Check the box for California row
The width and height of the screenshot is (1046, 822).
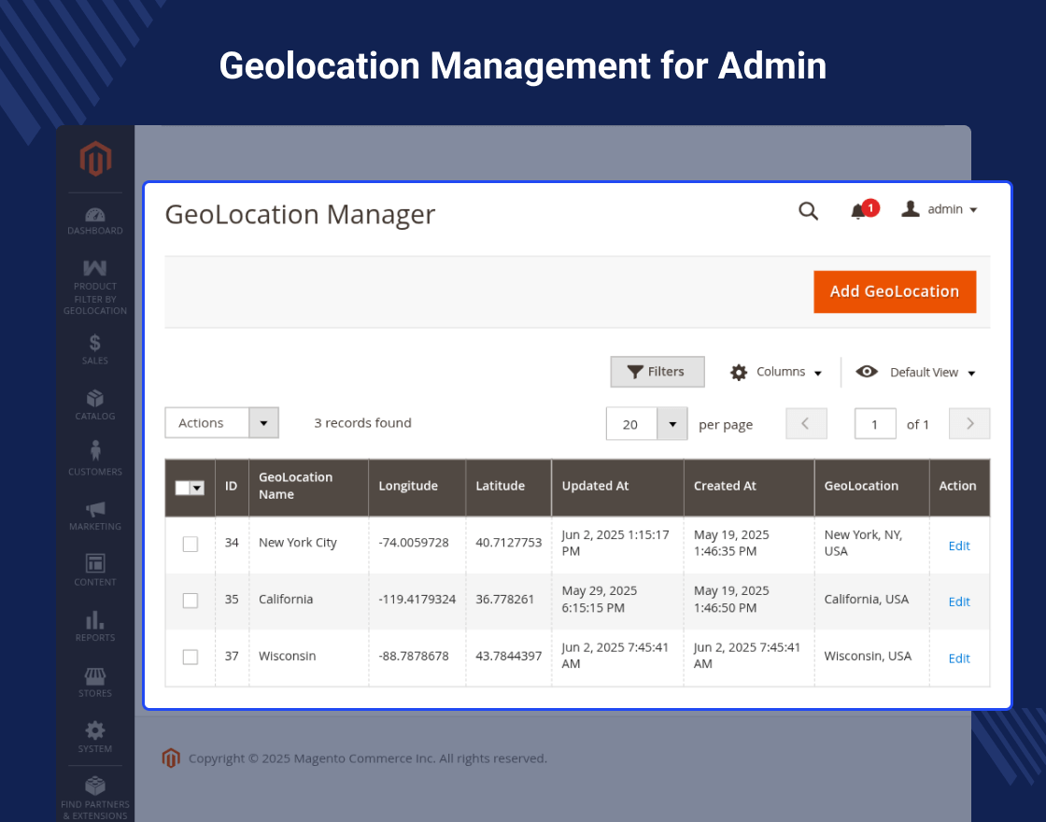tap(191, 601)
